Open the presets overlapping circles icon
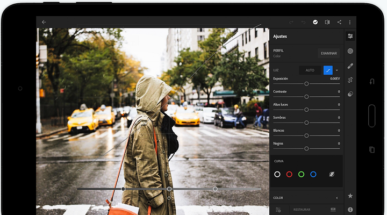This screenshot has width=387, height=215. [x=350, y=94]
